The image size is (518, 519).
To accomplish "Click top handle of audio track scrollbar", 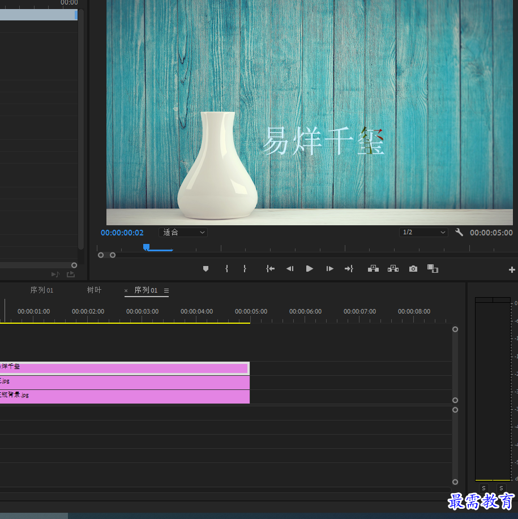I will pos(455,410).
